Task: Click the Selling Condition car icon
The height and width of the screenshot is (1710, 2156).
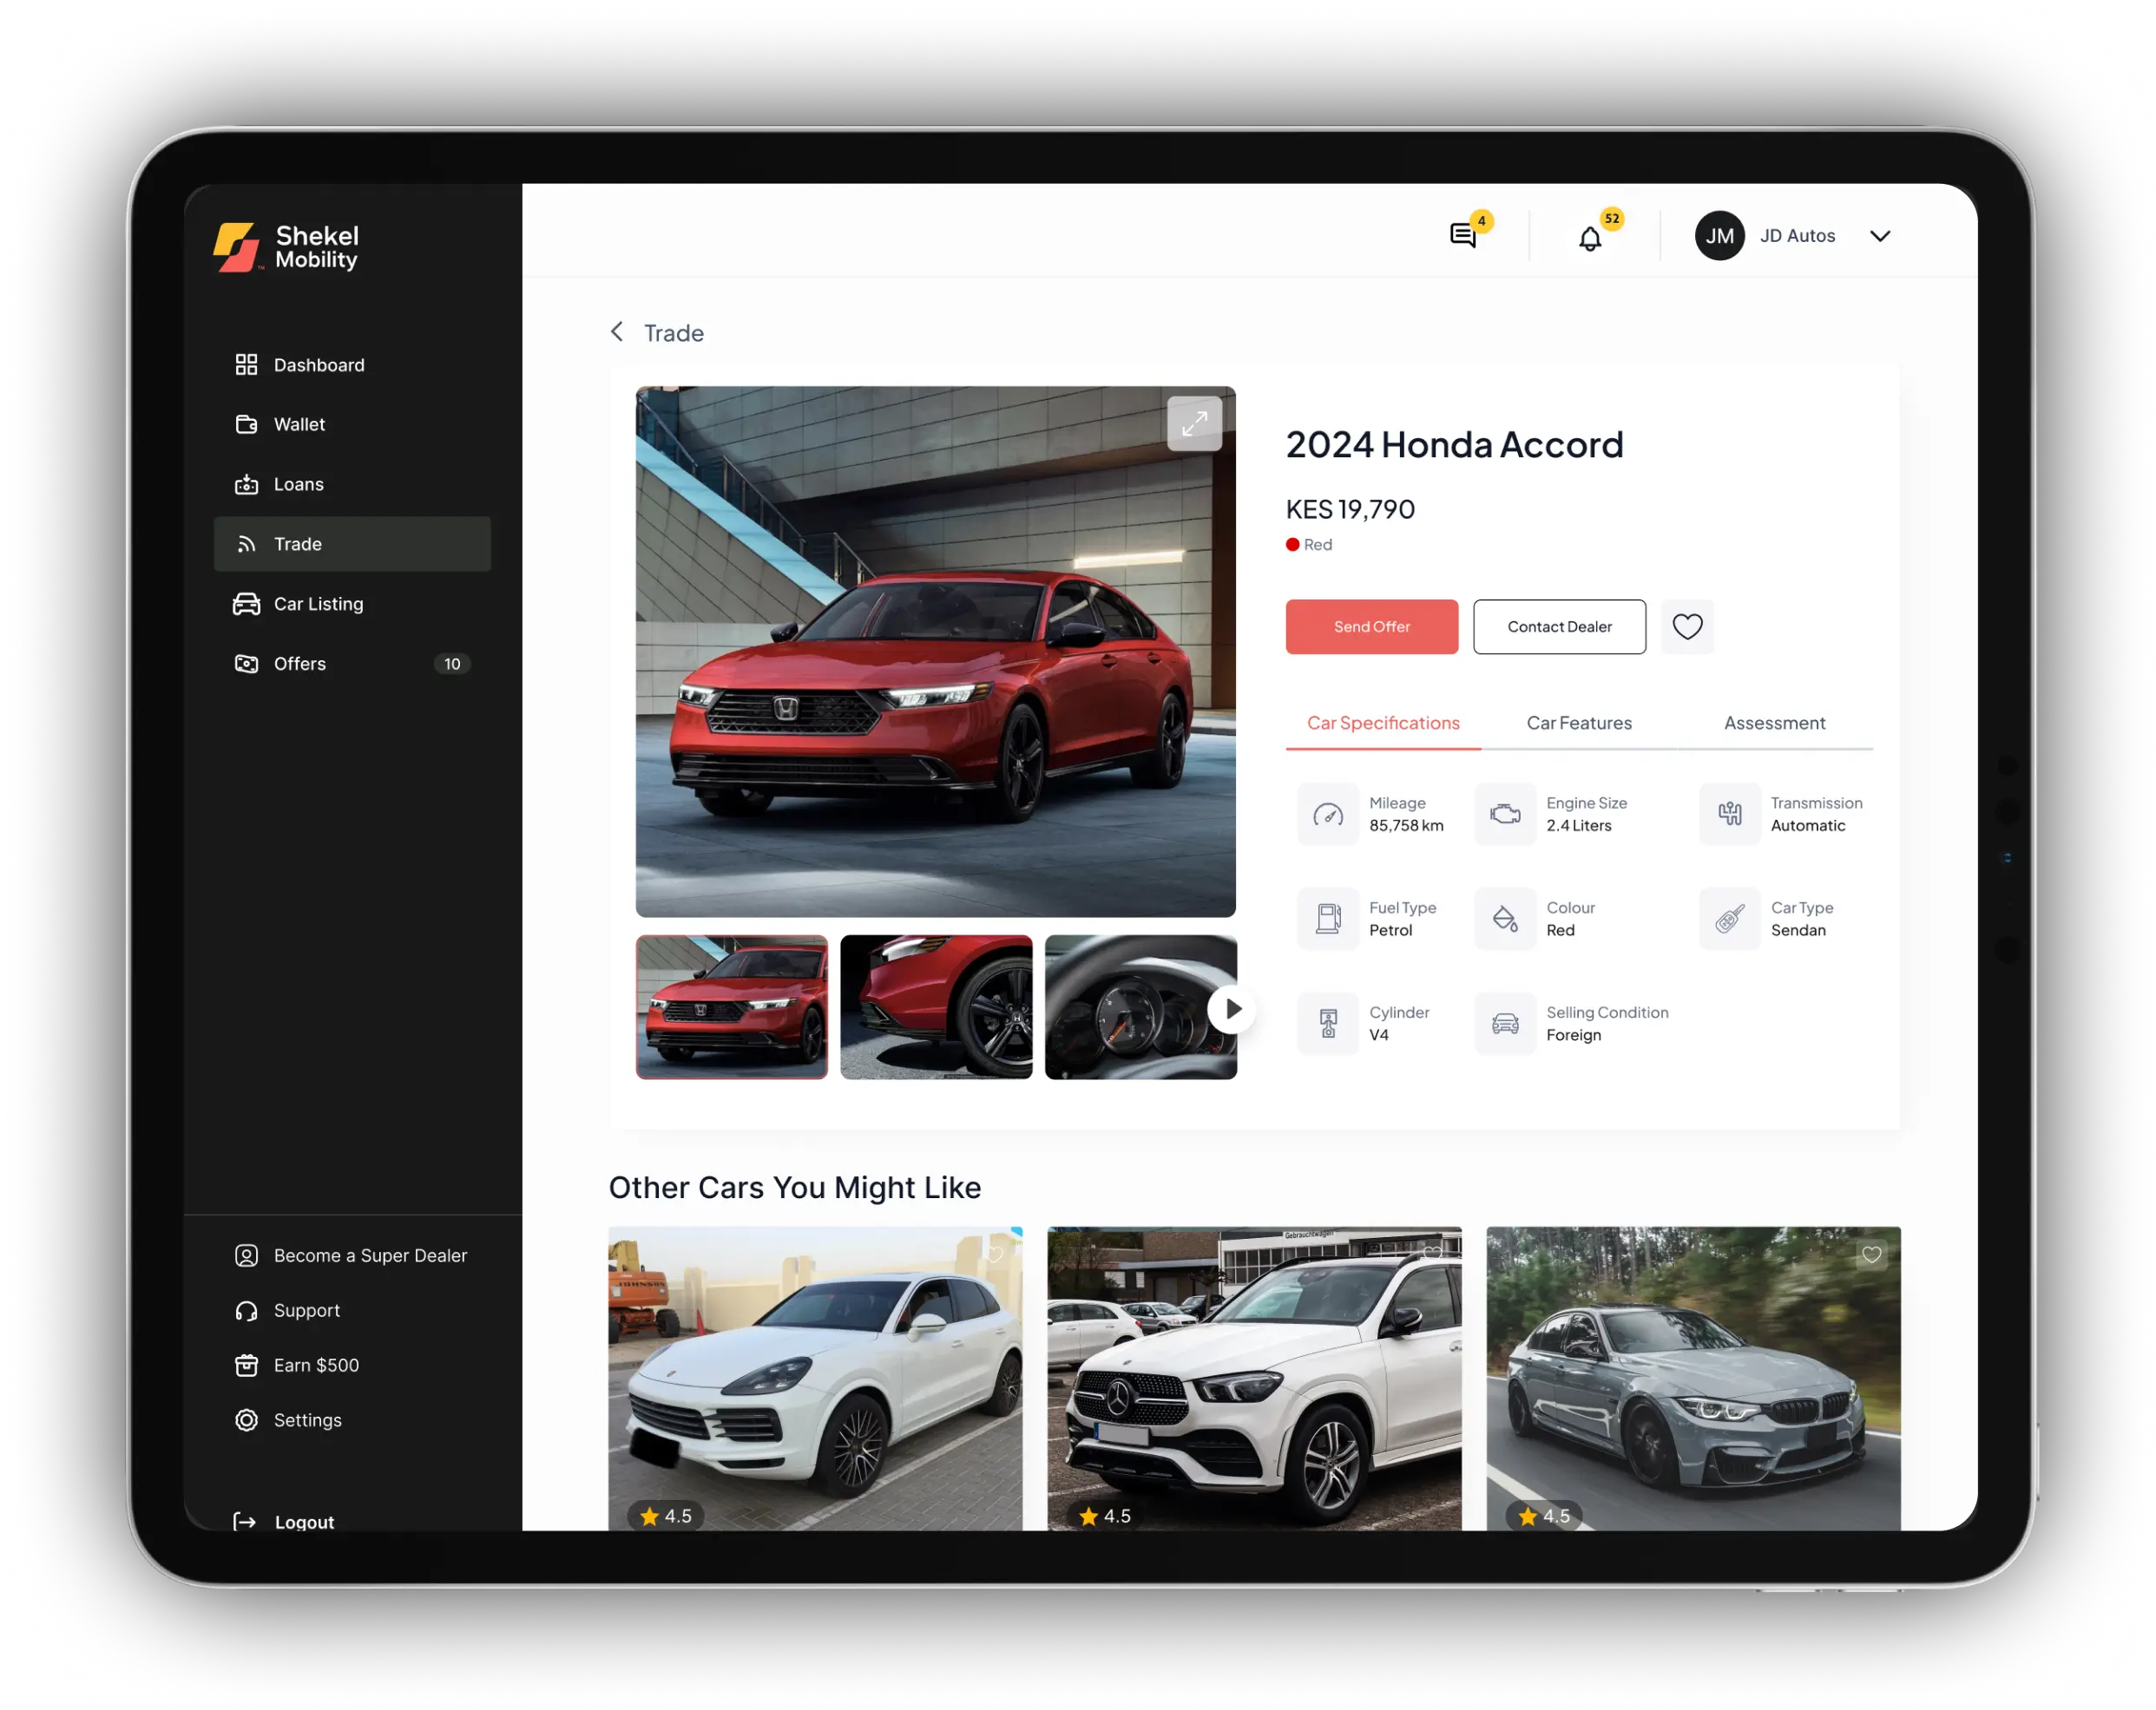Action: point(1504,1024)
